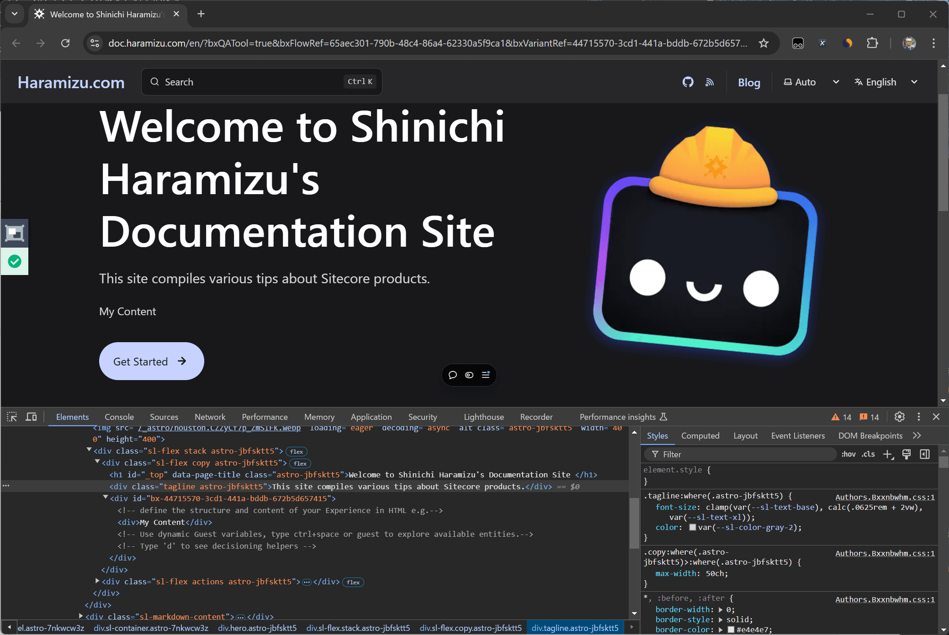The width and height of the screenshot is (949, 635).
Task: Toggle the device toolbar icon
Action: [x=31, y=417]
